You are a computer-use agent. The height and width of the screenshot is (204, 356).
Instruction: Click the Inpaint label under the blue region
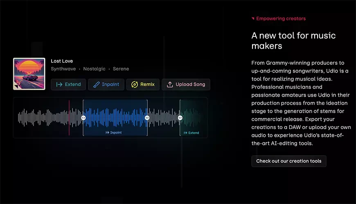[x=114, y=133]
